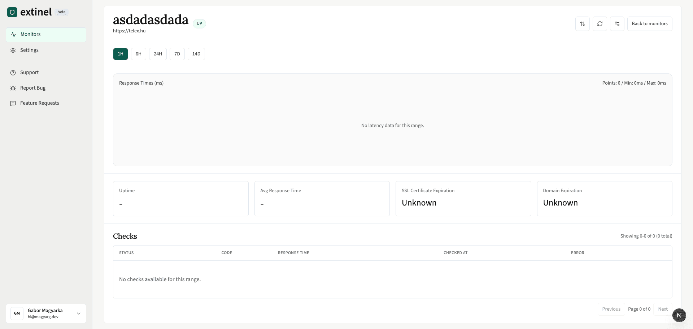Image resolution: width=693 pixels, height=329 pixels.
Task: Click the sort arrows icon button
Action: [582, 24]
